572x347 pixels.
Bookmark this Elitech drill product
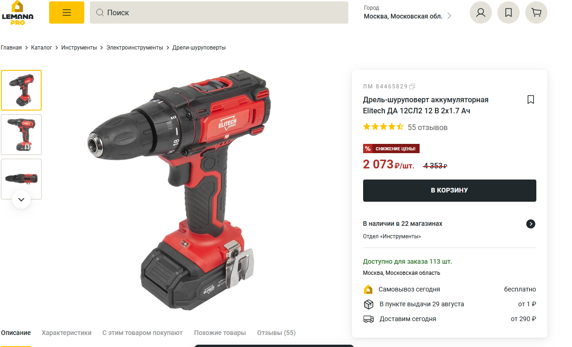[531, 99]
